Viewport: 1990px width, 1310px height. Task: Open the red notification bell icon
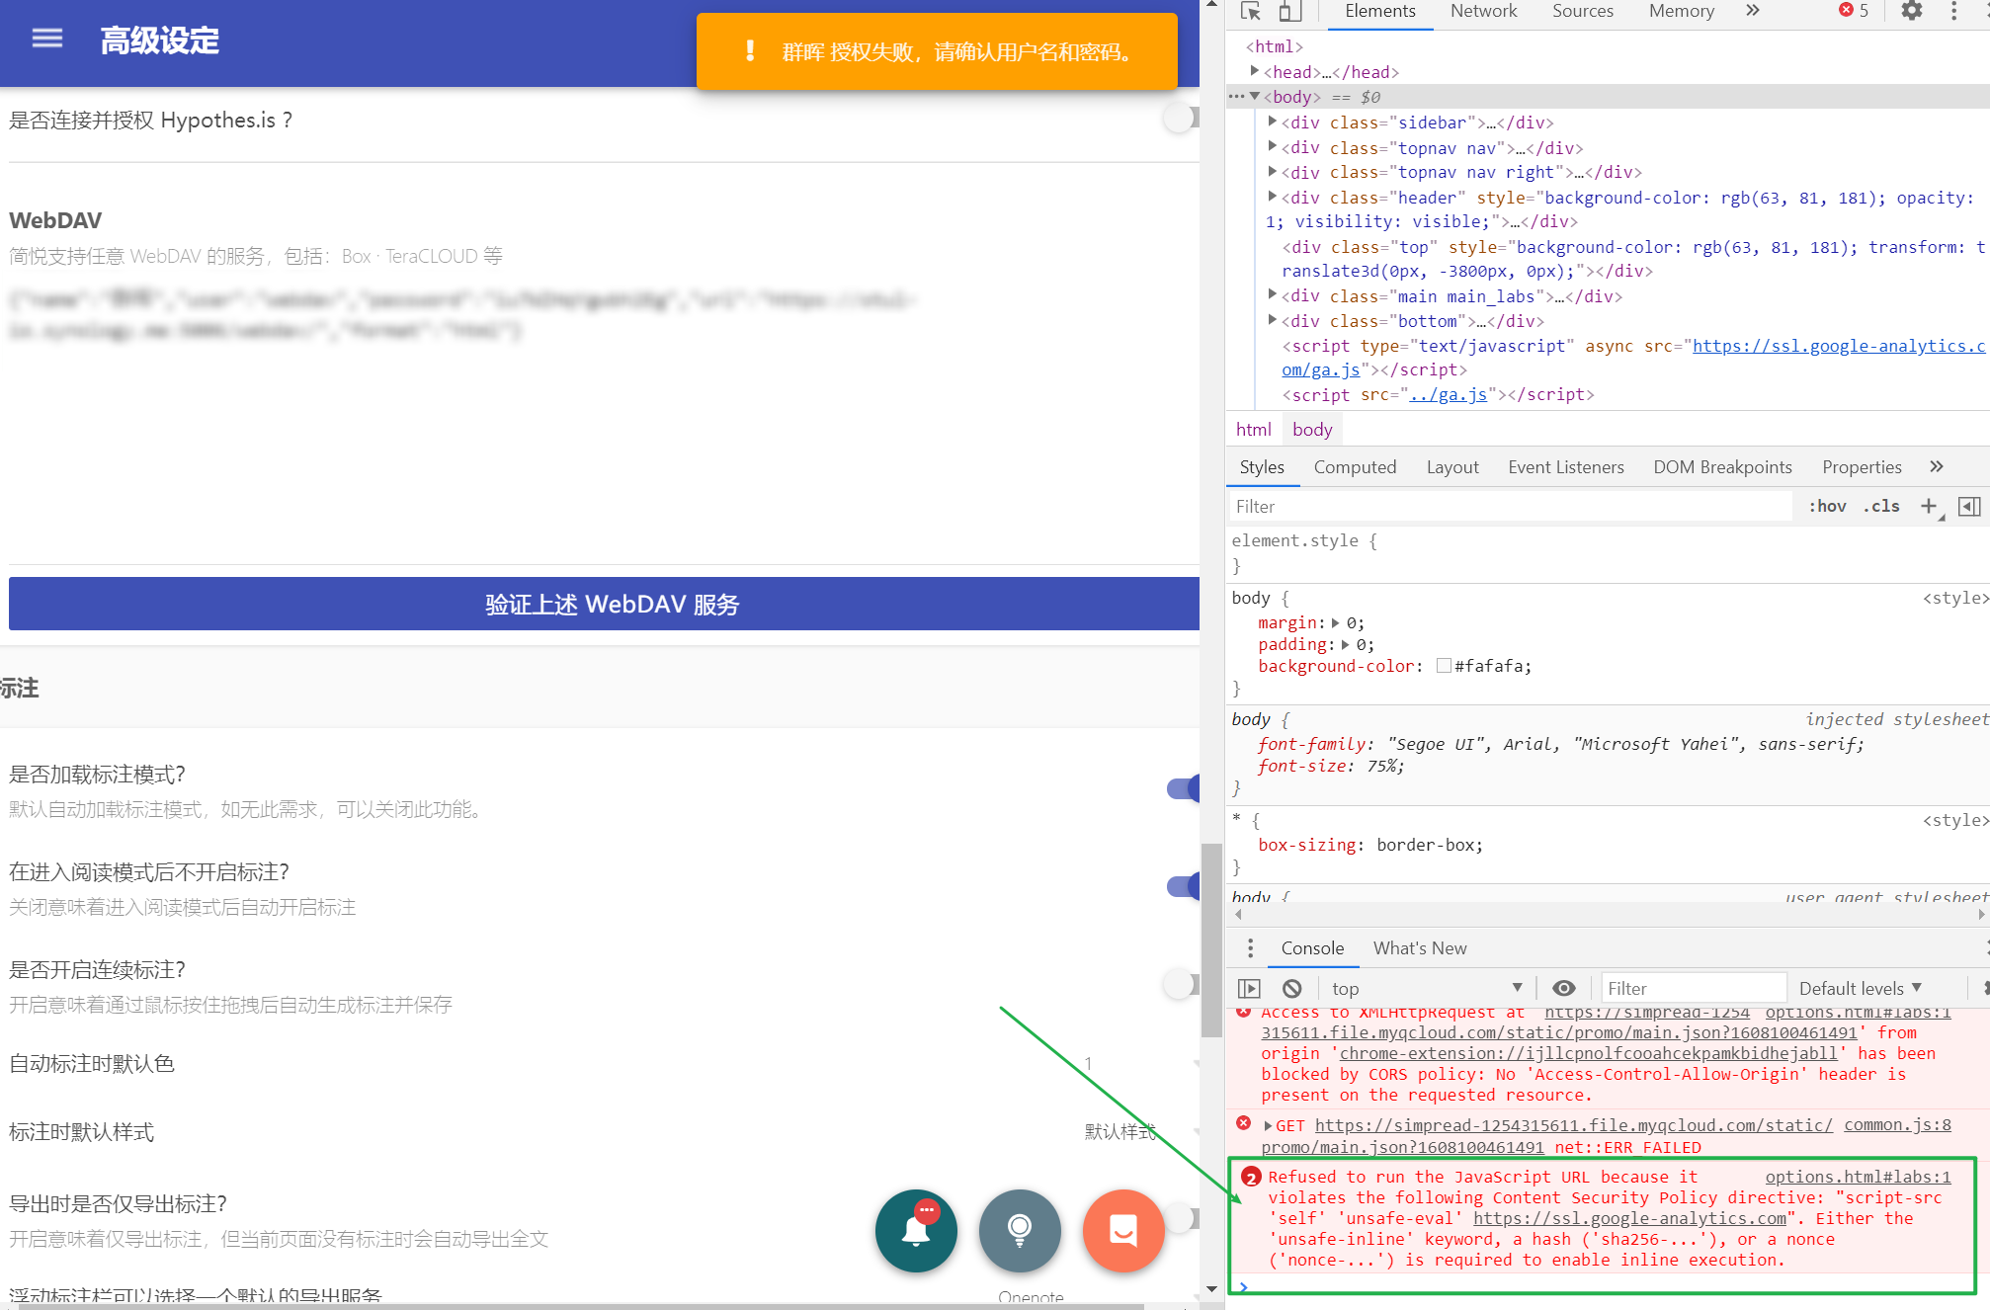[x=915, y=1232]
